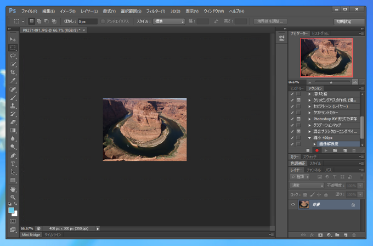The width and height of the screenshot is (373, 246).
Task: Select the Type tool
Action: point(13,164)
